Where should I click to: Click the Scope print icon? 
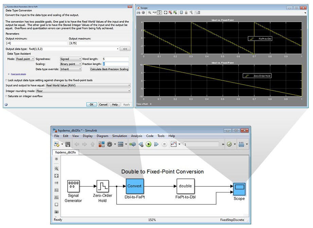click(138, 13)
